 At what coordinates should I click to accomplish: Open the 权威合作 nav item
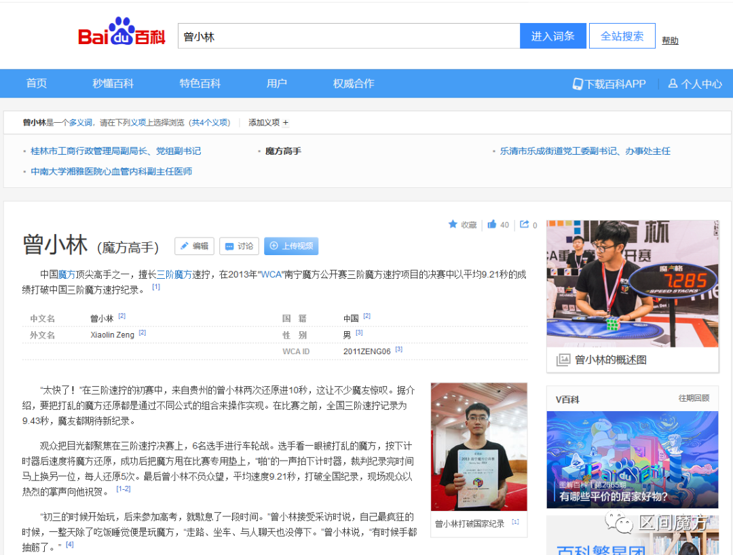[x=354, y=83]
